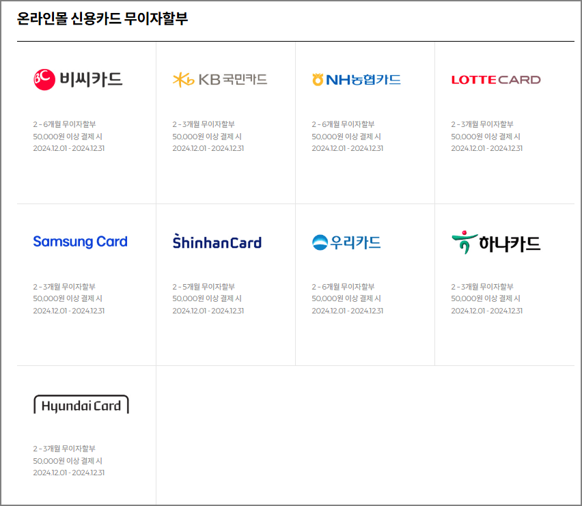Screen dimensions: 582x506
Task: Click the 온라인몰 신용카드 무이자할부 heading
Action: 102,20
